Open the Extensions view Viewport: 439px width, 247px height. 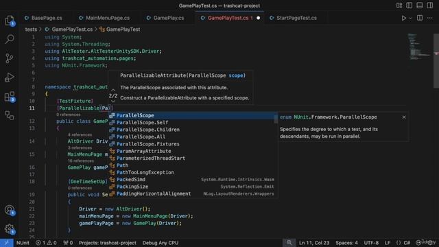(10, 97)
